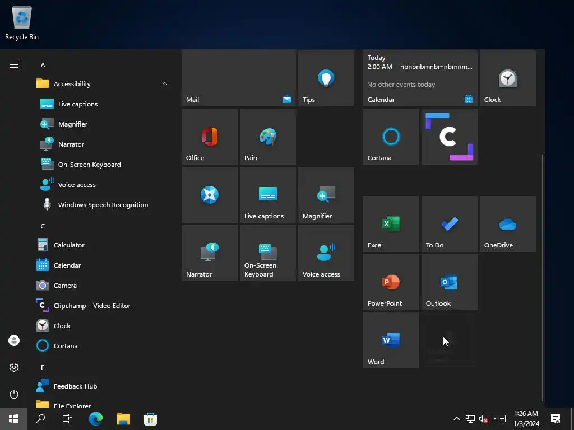The height and width of the screenshot is (430, 574).
Task: Launch On-Screen Keyboard from the app list
Action: tap(103, 165)
